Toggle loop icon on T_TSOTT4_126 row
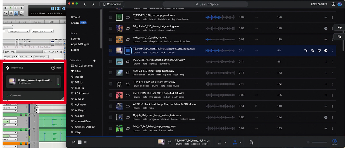Screen dimensions: 345x148 [x=128, y=17]
